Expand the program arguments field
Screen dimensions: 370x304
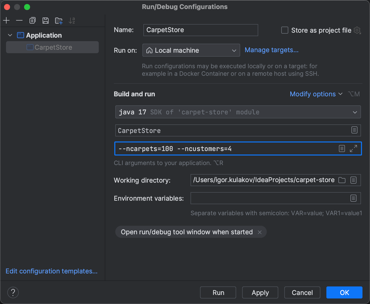point(353,148)
